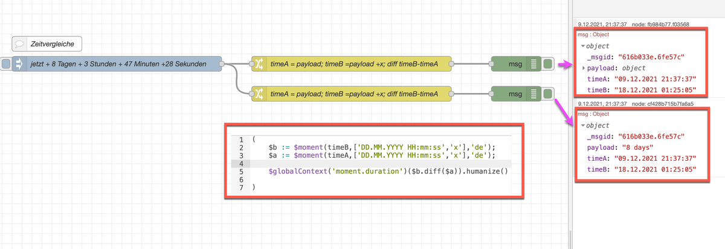Click second 'msg : Object' label in debug
The width and height of the screenshot is (725, 249).
click(x=594, y=114)
